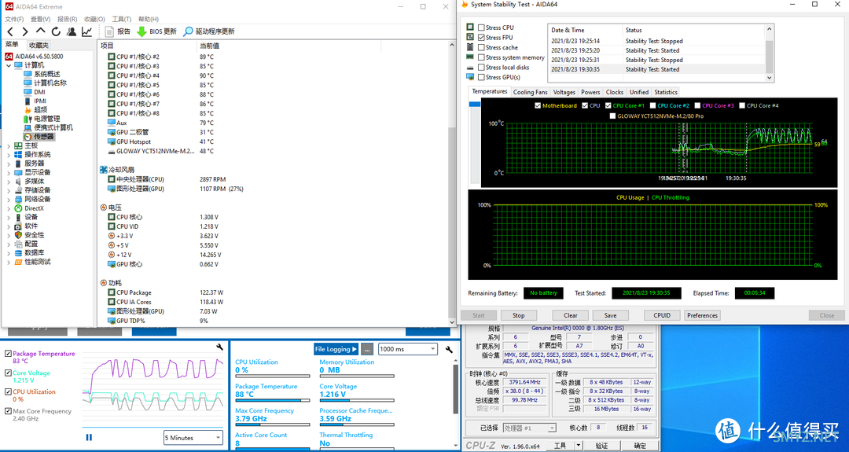
Task: Expand the 存储设备 tree node
Action: pos(8,190)
